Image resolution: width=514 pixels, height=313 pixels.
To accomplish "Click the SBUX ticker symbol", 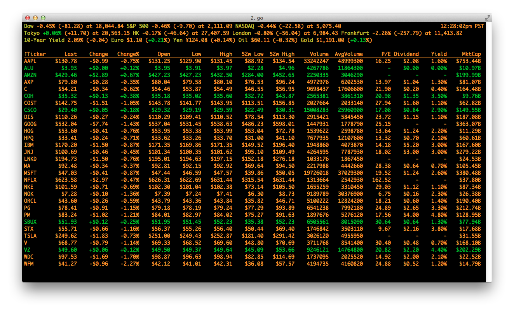I will (30, 222).
